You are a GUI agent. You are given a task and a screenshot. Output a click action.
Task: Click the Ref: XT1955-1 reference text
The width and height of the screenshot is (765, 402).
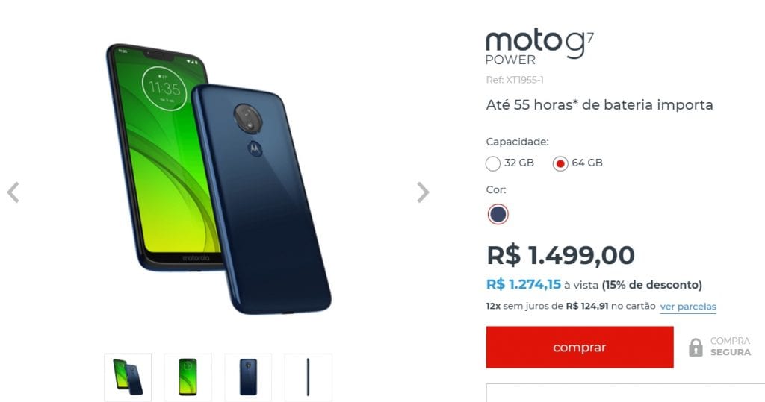click(515, 79)
